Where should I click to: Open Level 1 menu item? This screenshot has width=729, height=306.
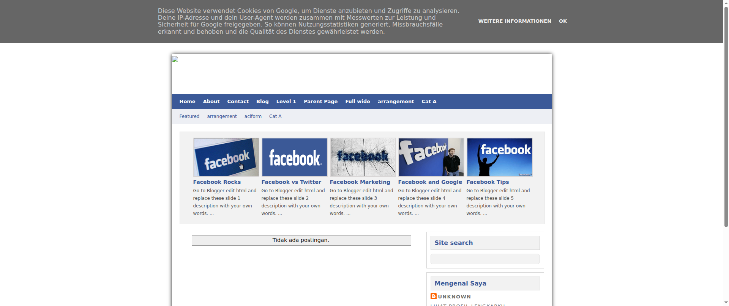click(286, 102)
